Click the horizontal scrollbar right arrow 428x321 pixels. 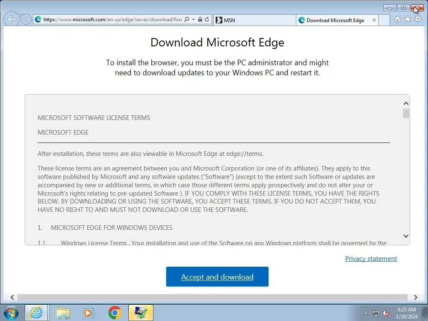pos(415,297)
